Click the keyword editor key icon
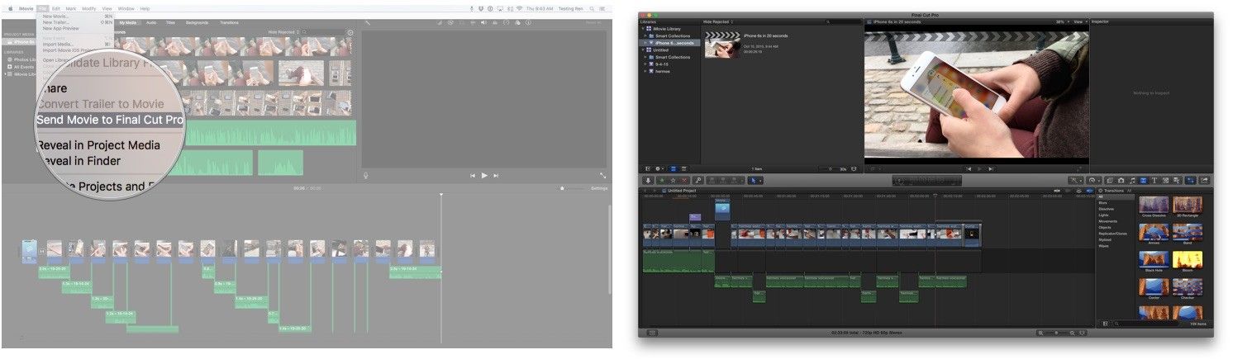This screenshot has width=1233, height=364. click(698, 180)
